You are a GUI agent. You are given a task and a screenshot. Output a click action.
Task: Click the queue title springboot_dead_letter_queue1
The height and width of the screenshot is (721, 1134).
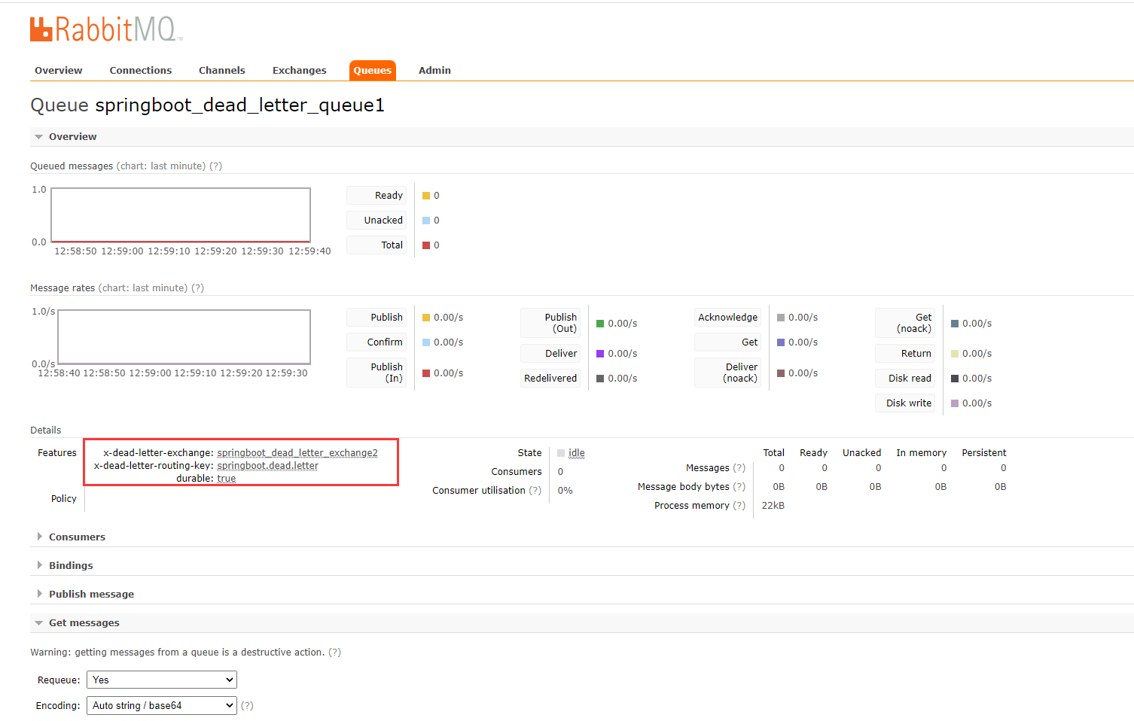click(239, 105)
